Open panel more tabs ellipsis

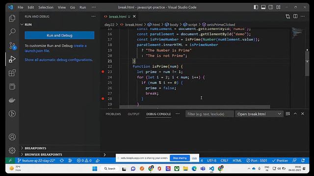pos(178,114)
